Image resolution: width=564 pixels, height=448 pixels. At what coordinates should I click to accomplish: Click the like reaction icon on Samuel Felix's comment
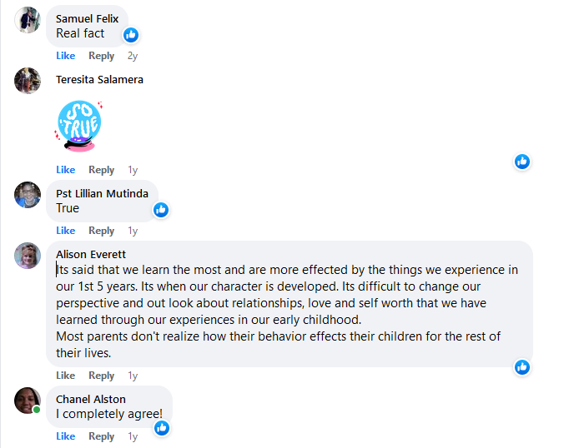pyautogui.click(x=131, y=34)
